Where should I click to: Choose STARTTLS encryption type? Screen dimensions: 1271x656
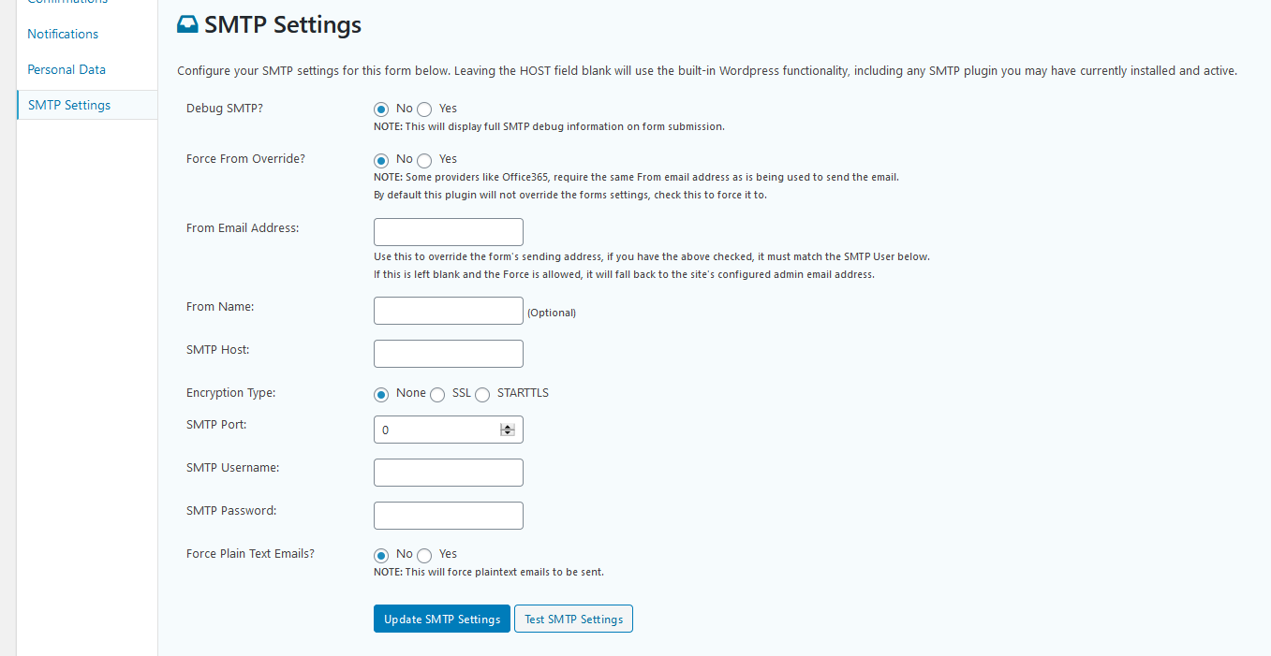point(482,394)
